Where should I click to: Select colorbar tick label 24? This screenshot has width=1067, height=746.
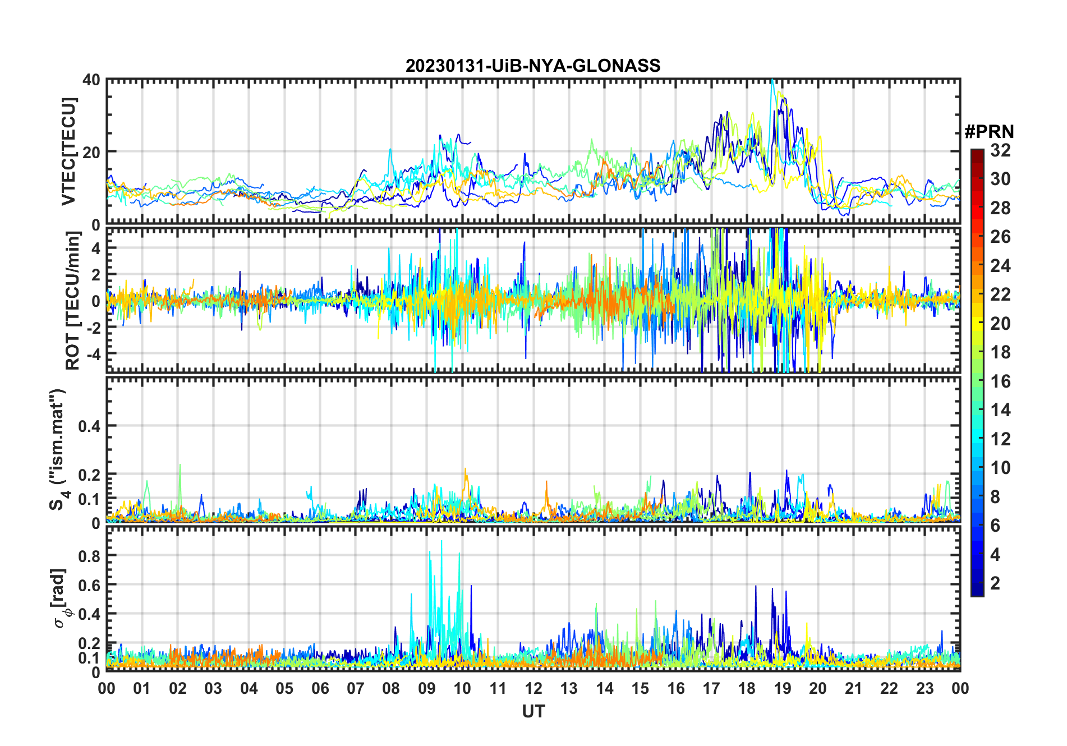(x=1000, y=266)
